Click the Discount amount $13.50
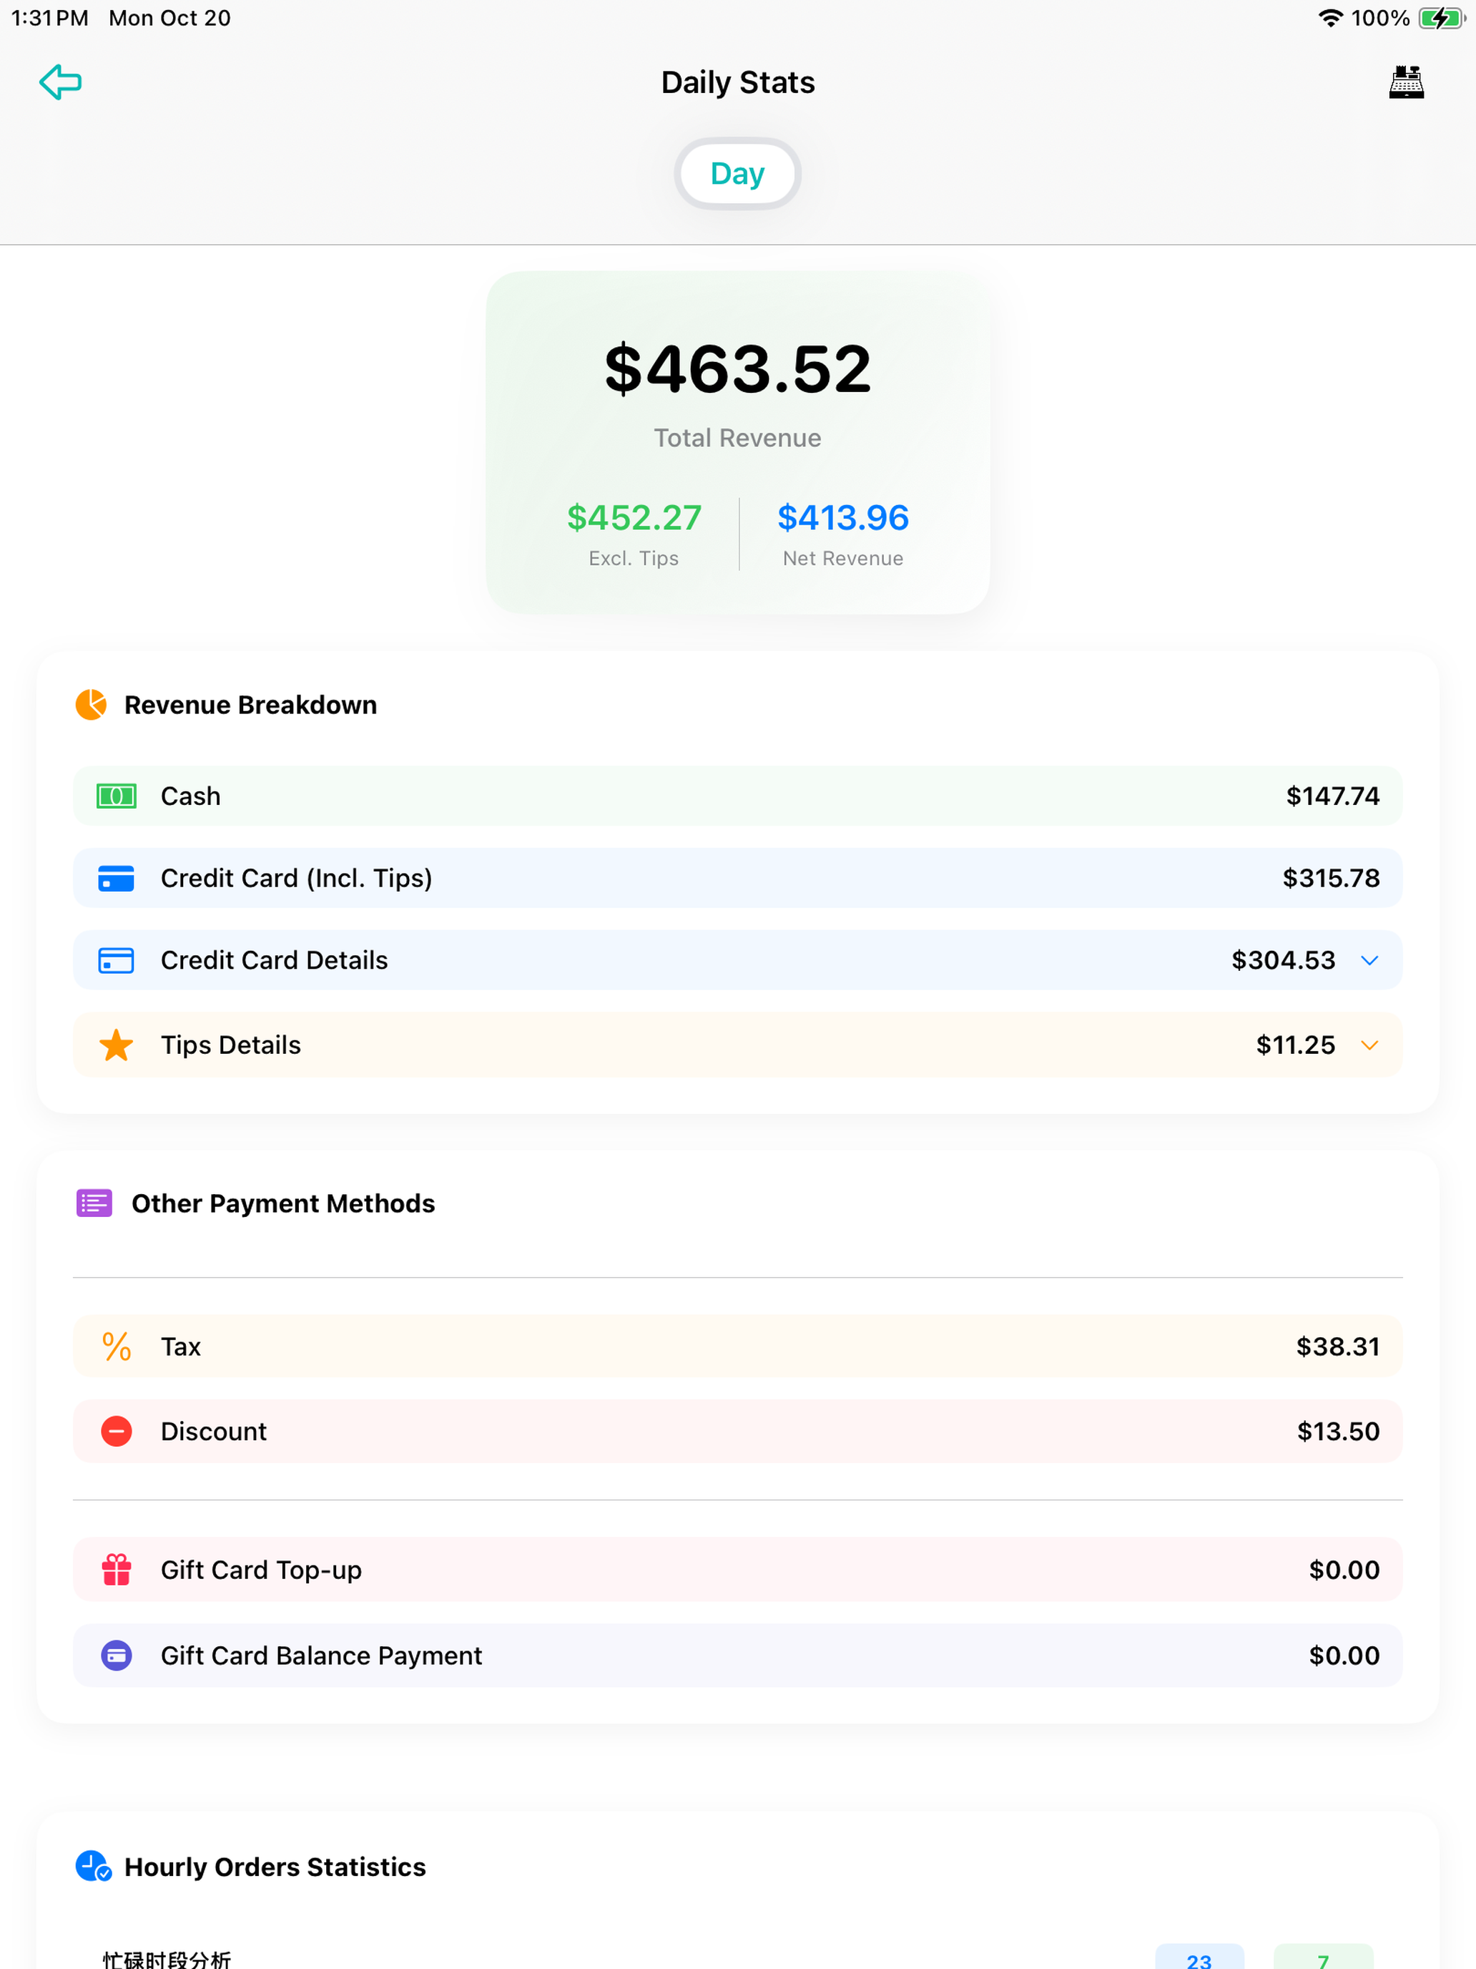This screenshot has height=1969, width=1476. coord(1337,1430)
